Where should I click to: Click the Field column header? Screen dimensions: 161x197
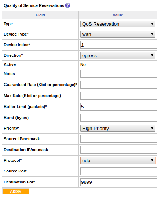coord(40,15)
